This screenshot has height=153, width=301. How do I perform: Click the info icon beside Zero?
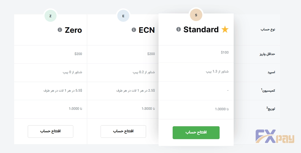point(60,30)
